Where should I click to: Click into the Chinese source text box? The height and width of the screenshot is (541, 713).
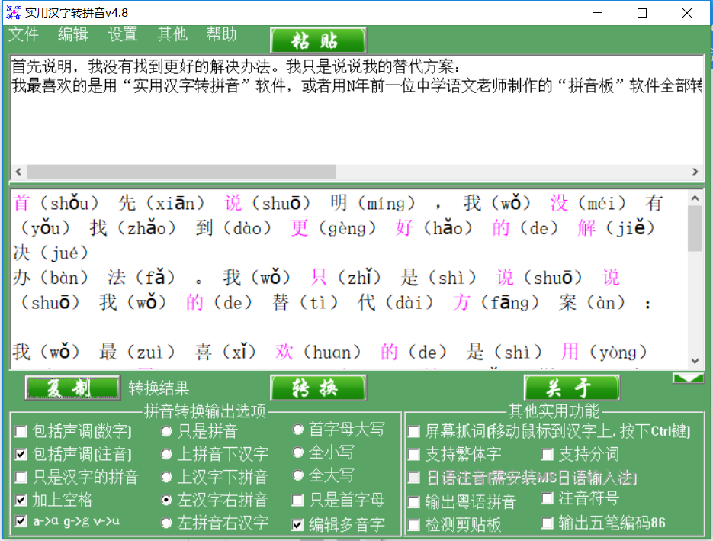coord(357,111)
